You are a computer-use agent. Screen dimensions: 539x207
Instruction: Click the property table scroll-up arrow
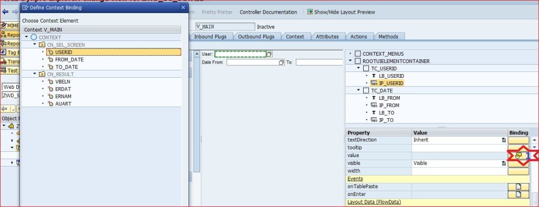tap(534, 140)
